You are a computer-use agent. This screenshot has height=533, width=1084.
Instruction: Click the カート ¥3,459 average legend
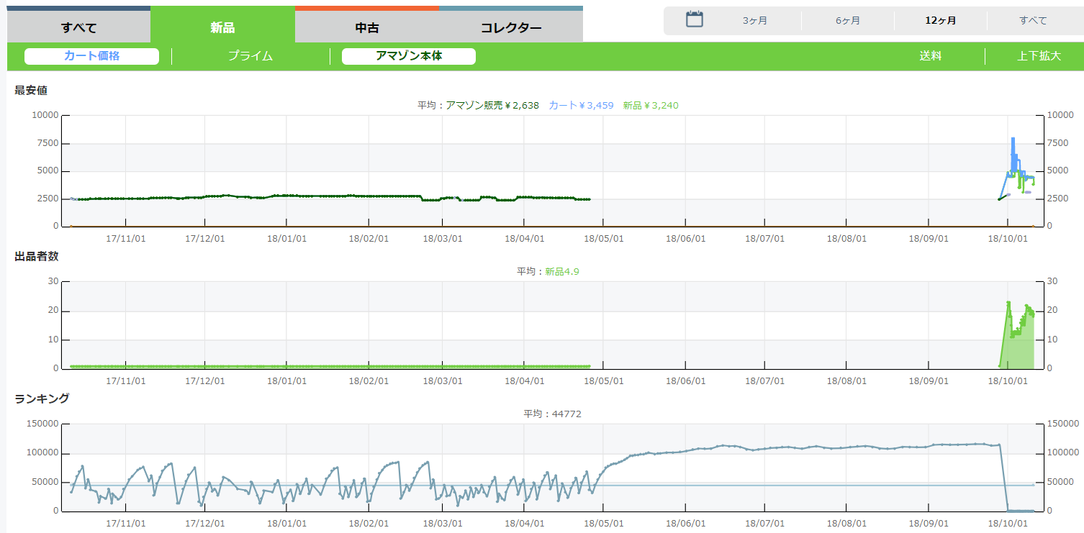point(581,105)
